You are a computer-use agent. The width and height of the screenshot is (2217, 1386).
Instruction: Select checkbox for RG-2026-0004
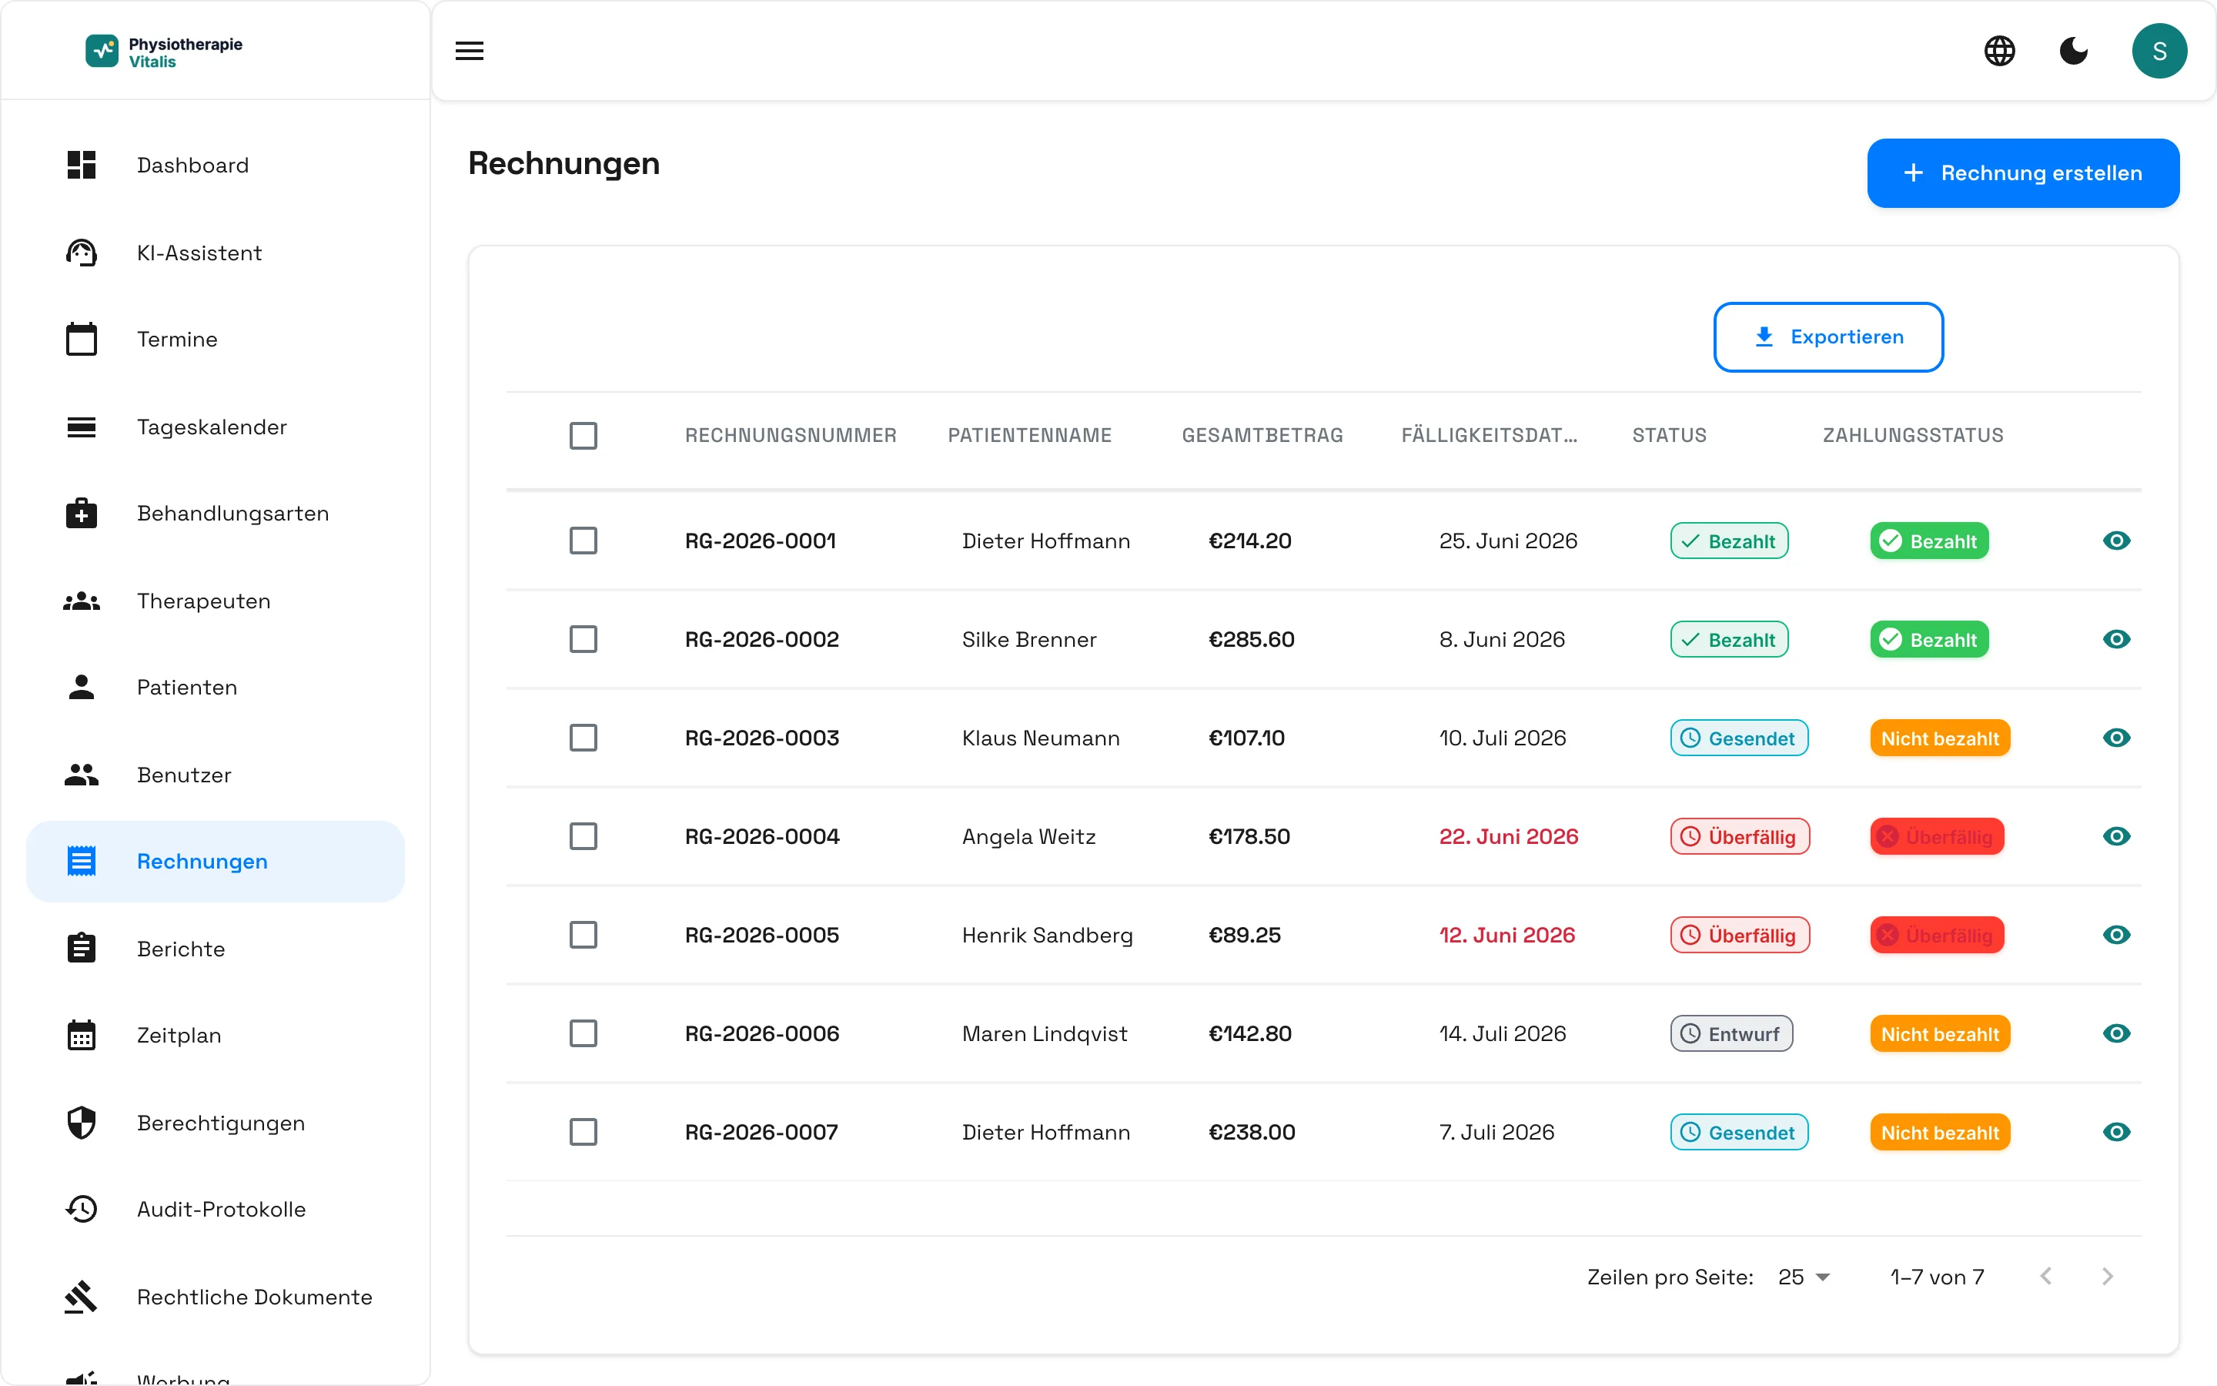(584, 836)
